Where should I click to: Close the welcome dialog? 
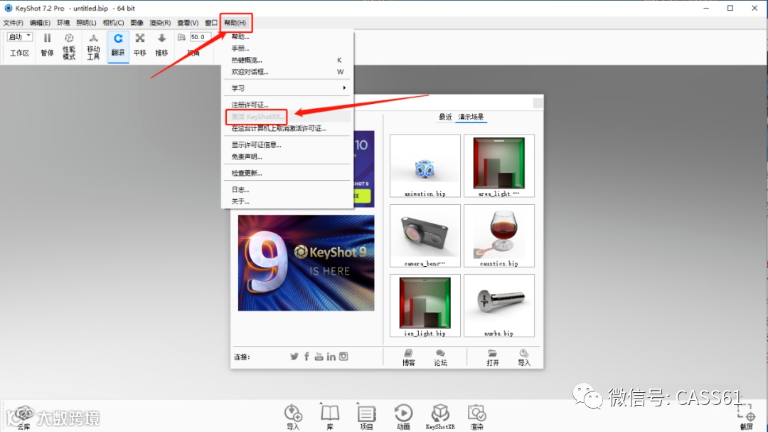click(x=538, y=103)
